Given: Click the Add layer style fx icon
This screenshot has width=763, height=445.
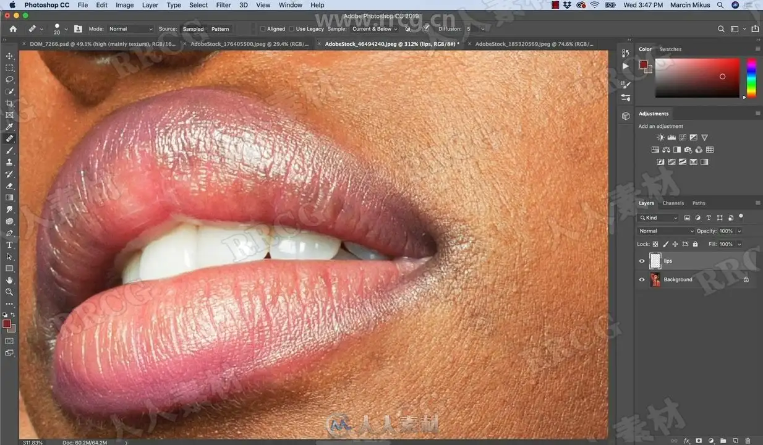Looking at the screenshot, I should 686,441.
